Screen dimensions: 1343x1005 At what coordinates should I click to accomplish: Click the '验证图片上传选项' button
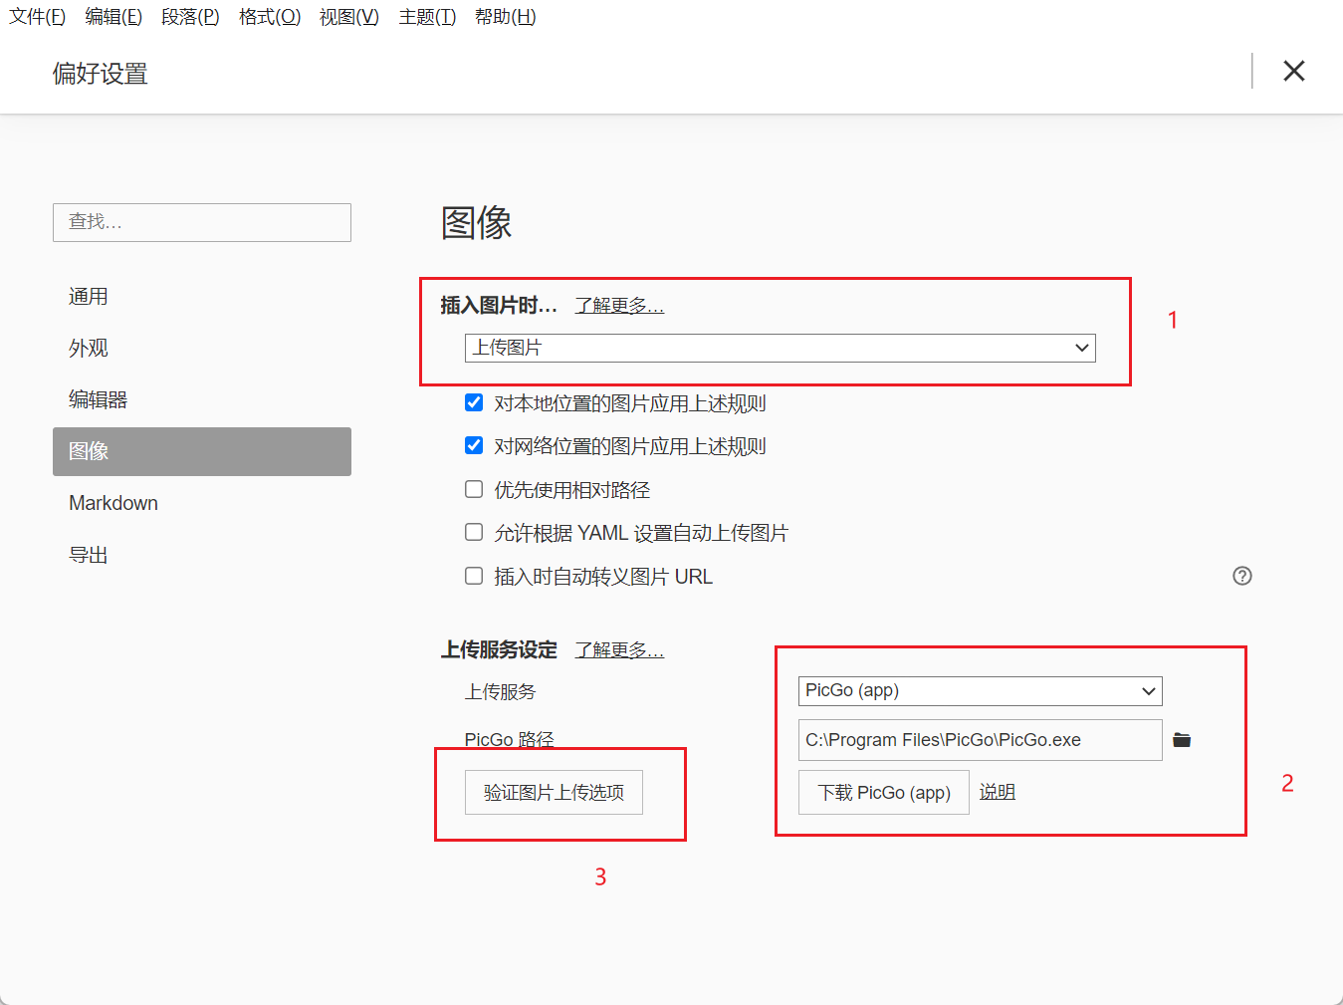click(x=554, y=793)
